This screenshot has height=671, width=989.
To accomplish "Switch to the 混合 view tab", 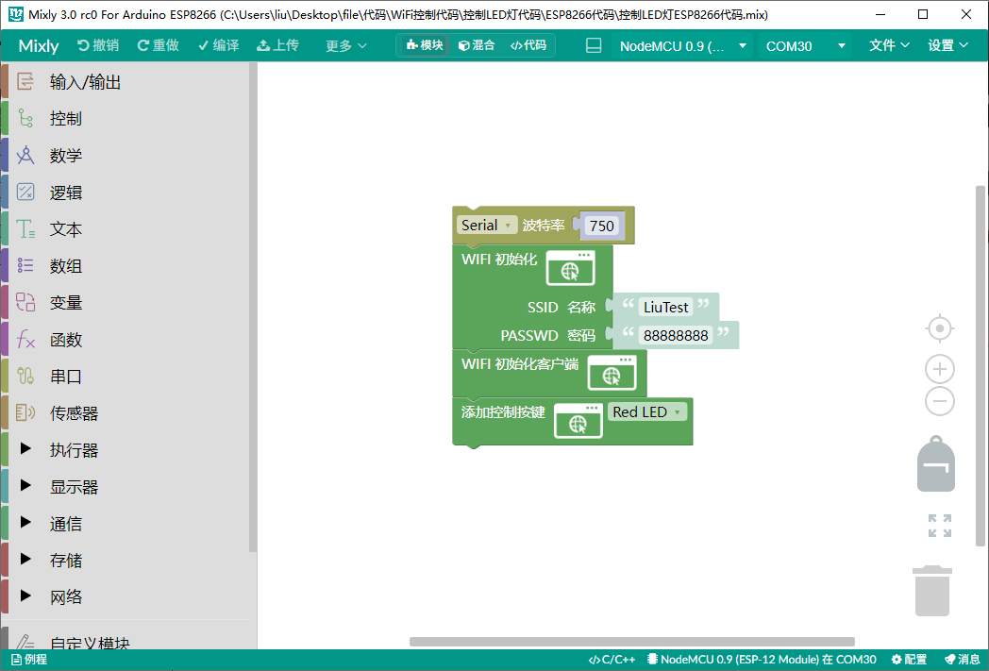I will pyautogui.click(x=477, y=44).
